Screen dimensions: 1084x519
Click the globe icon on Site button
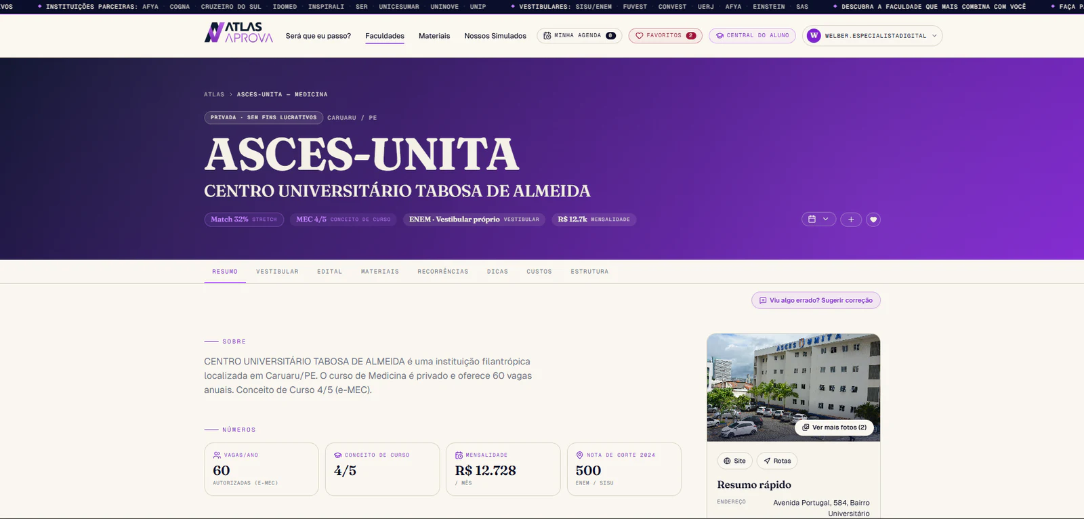[x=727, y=461]
